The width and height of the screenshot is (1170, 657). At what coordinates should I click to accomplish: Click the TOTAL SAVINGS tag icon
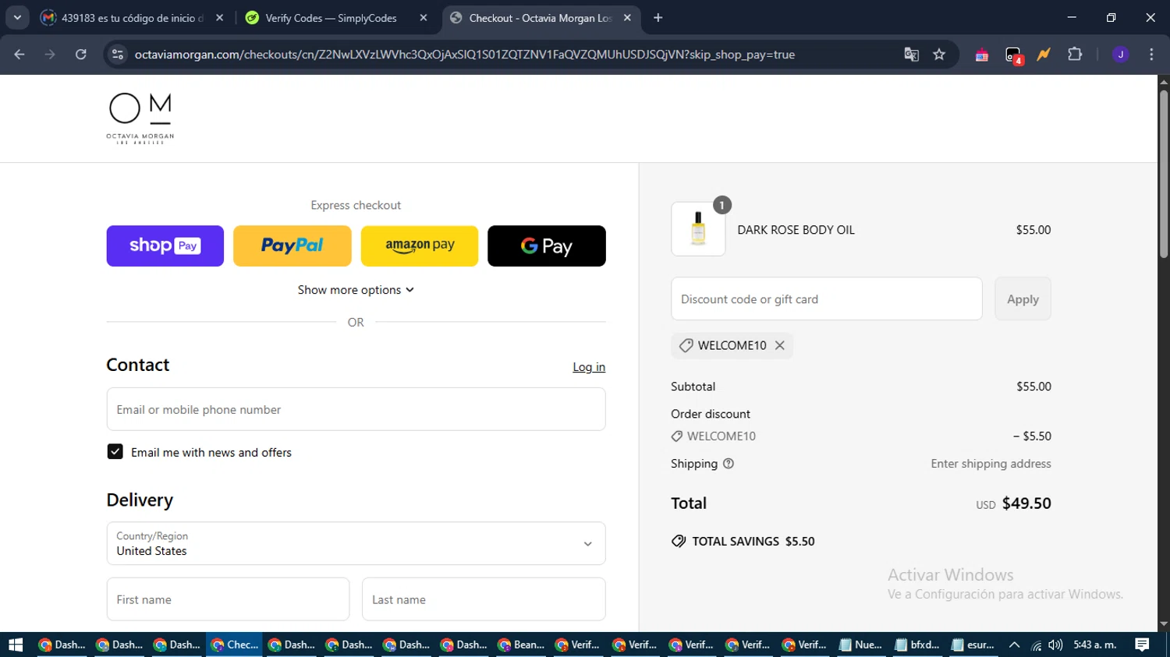coord(679,541)
